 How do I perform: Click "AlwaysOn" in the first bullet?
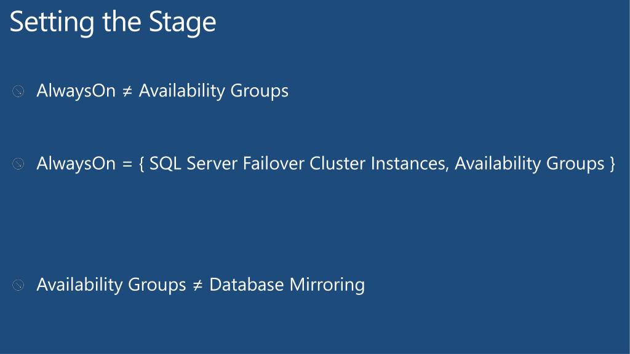[76, 91]
